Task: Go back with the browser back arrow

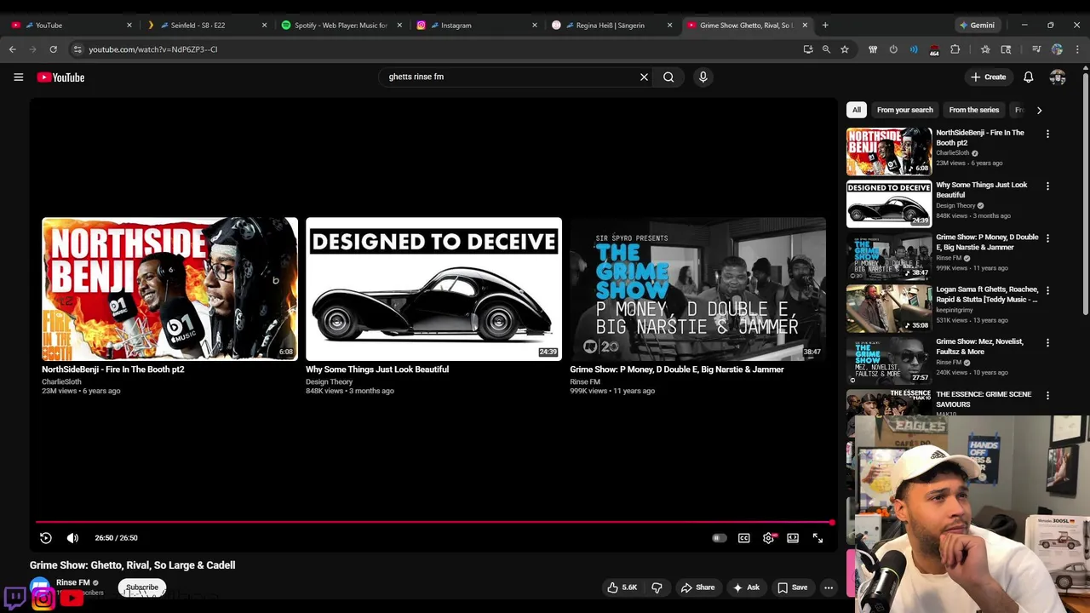Action: 13,49
